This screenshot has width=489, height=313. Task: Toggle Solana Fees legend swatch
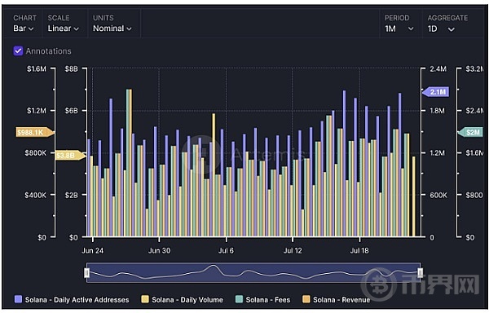239,299
